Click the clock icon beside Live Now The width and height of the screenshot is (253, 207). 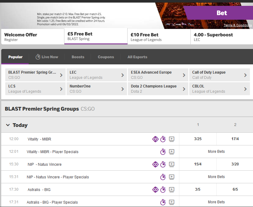click(x=38, y=57)
